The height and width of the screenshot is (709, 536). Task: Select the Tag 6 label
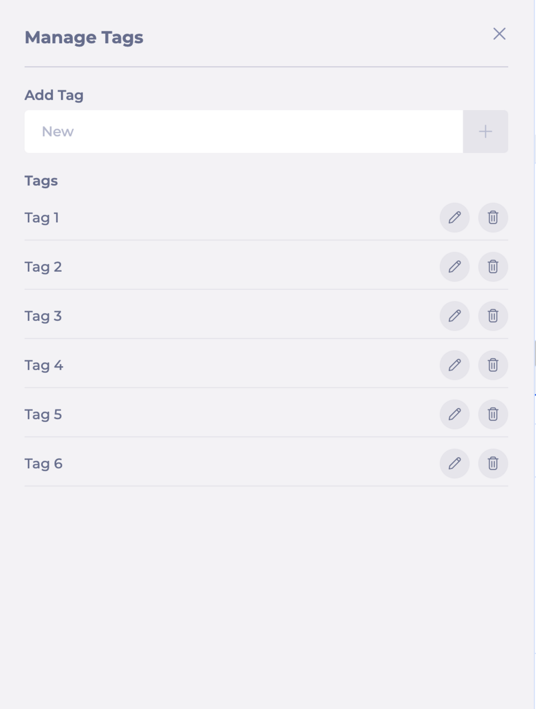tap(44, 464)
